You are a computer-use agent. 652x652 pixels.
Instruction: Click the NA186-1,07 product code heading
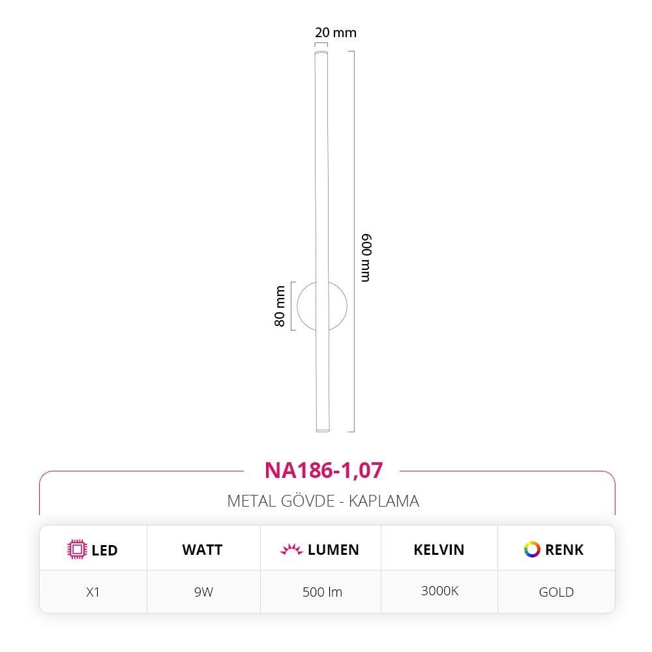coord(323,469)
